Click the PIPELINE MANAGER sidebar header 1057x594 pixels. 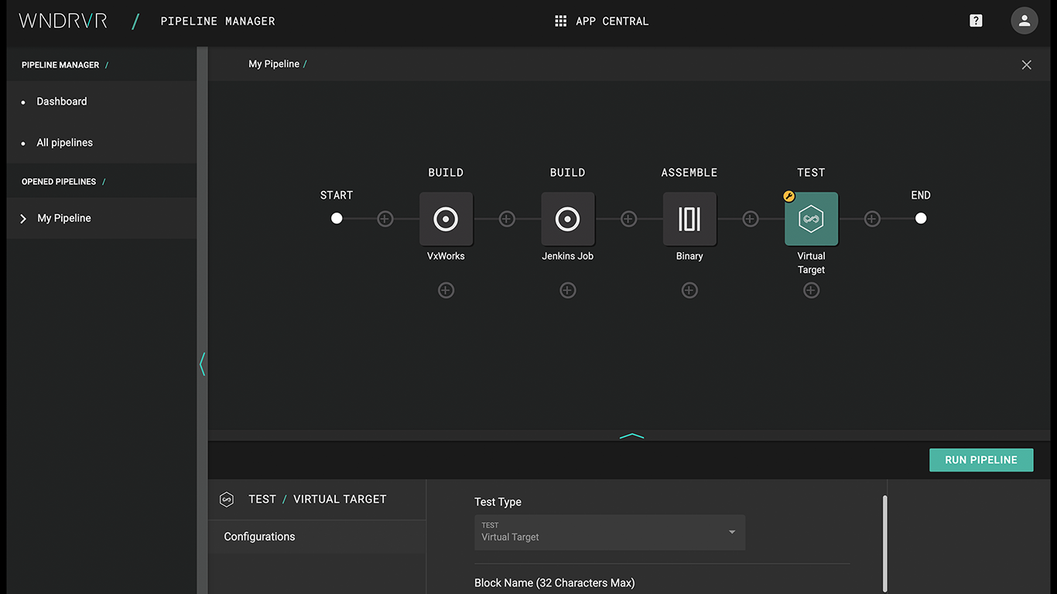(60, 65)
